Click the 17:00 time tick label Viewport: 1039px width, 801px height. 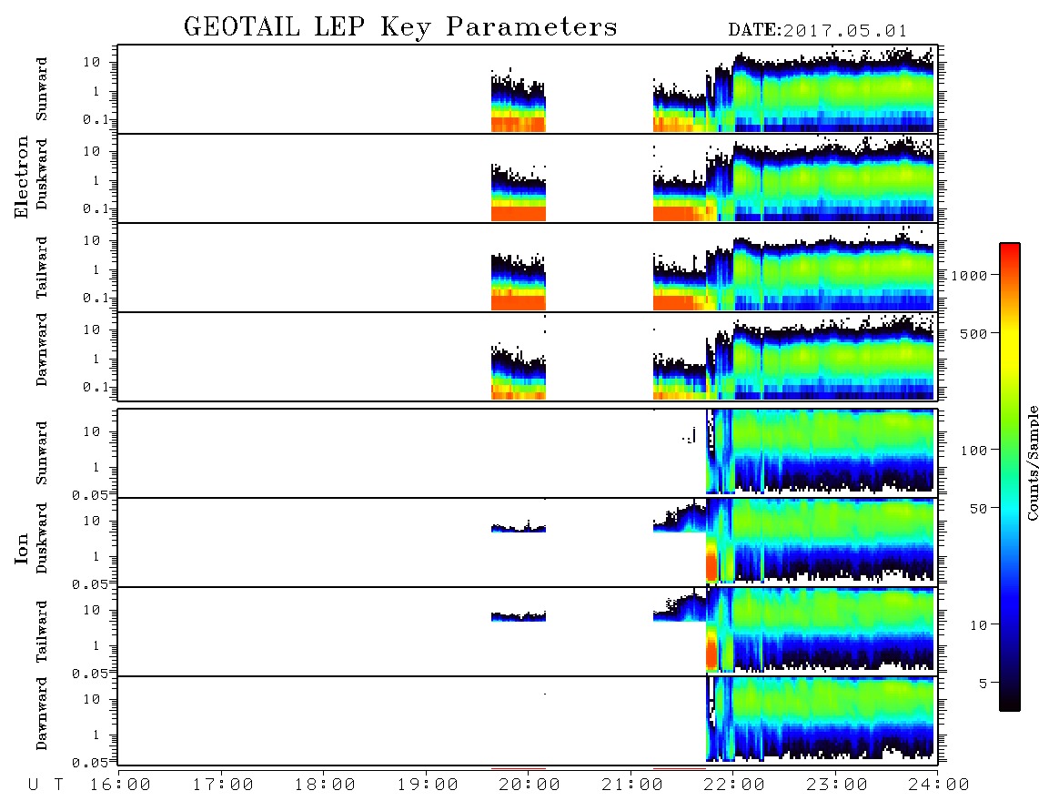pyautogui.click(x=223, y=786)
